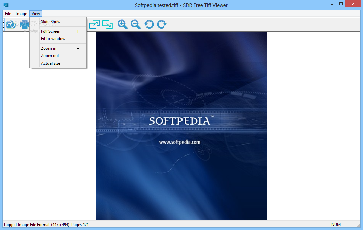Click the displayed Softpedia TIFF image
This screenshot has height=230, width=363.
coord(181,126)
